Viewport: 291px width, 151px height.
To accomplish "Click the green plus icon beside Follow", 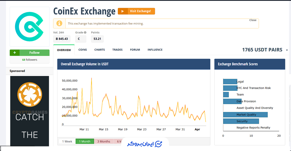I will tap(15, 53).
